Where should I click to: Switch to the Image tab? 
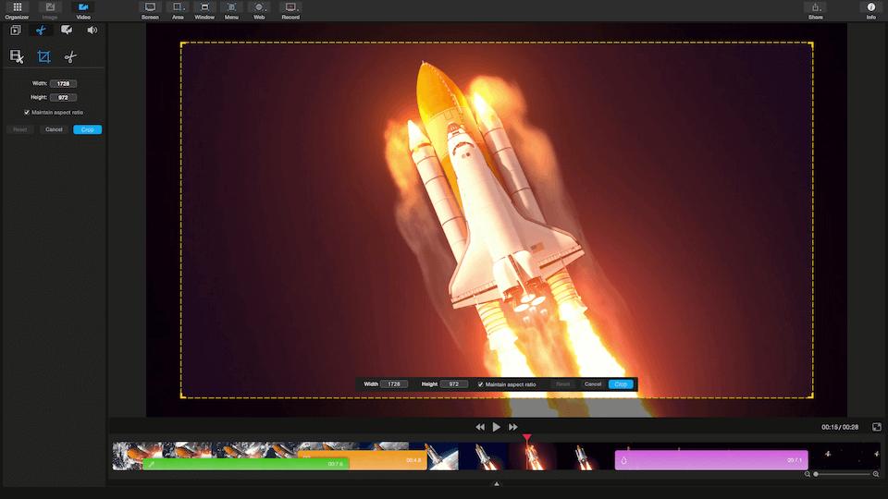(x=50, y=10)
